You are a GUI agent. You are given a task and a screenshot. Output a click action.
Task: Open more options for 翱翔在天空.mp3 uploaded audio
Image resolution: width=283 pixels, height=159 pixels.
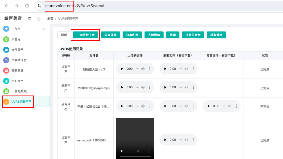pos(150,69)
